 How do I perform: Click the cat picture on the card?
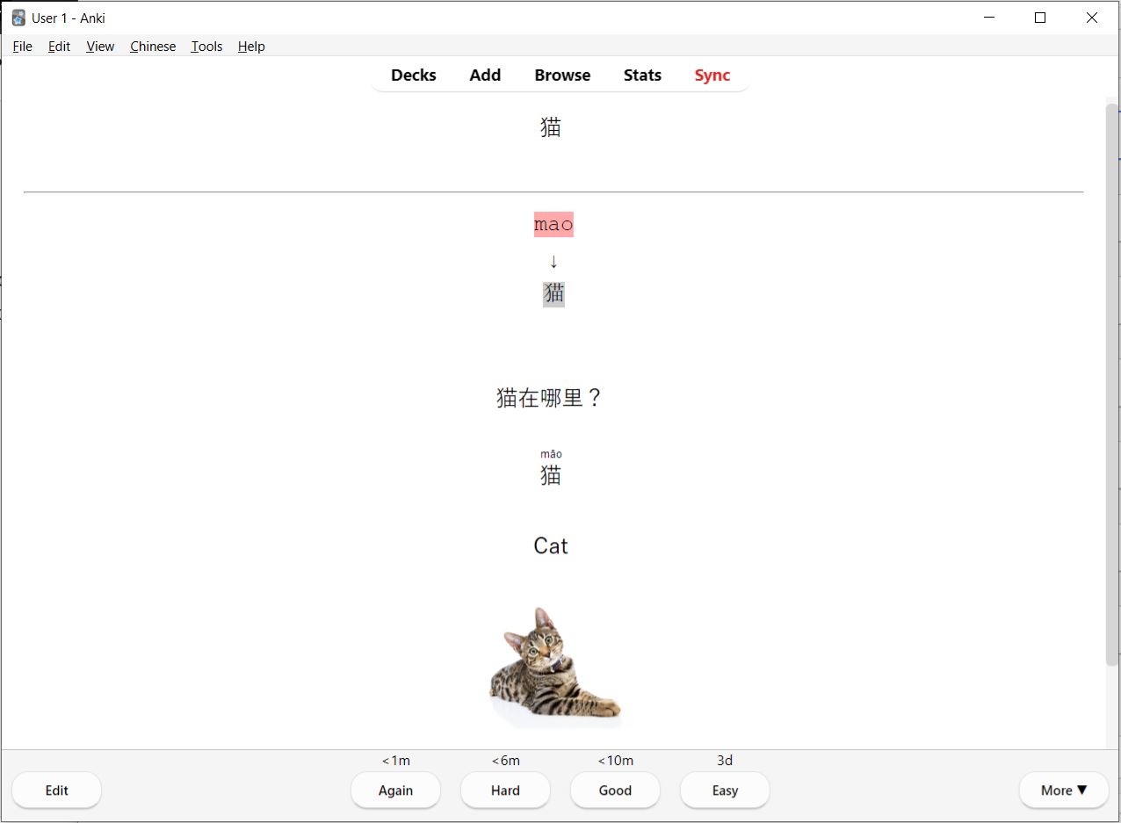click(555, 668)
